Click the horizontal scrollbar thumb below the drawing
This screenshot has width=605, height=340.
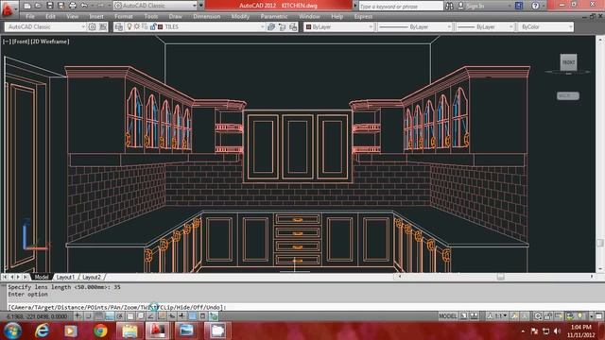pos(500,277)
